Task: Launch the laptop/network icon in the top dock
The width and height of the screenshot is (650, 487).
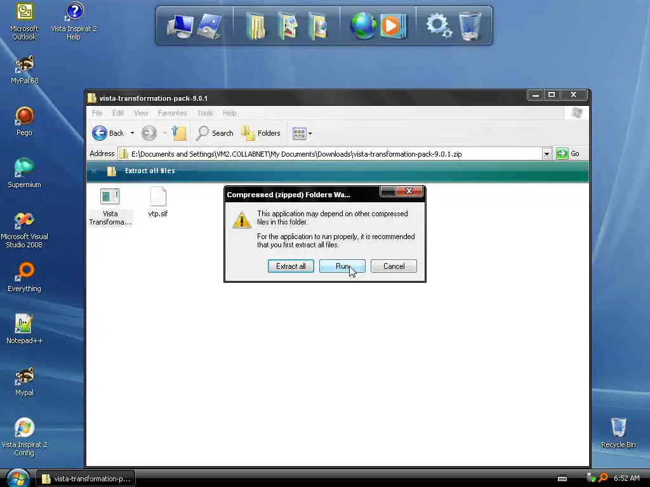Action: [209, 27]
